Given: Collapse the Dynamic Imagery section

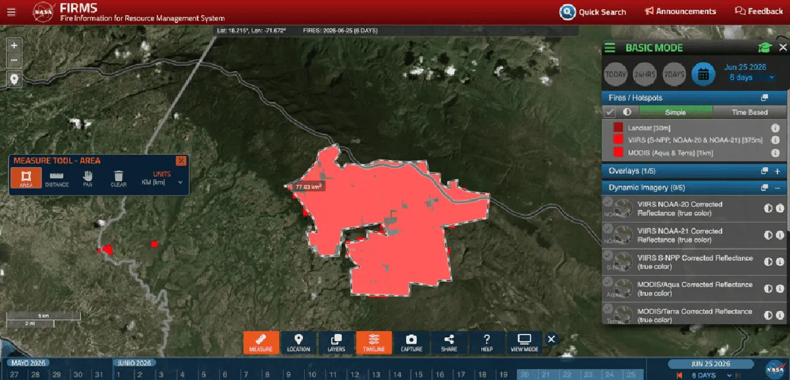Looking at the screenshot, I should point(777,187).
